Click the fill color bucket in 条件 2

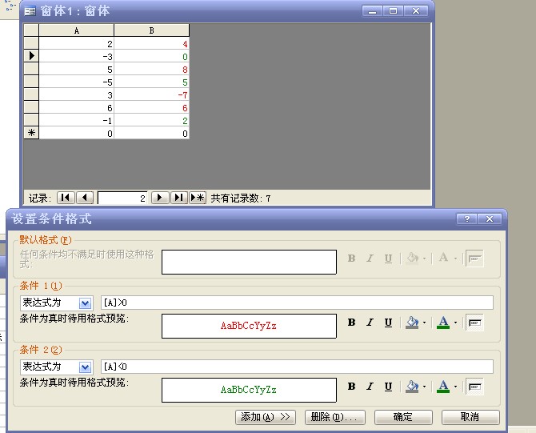[x=412, y=387]
